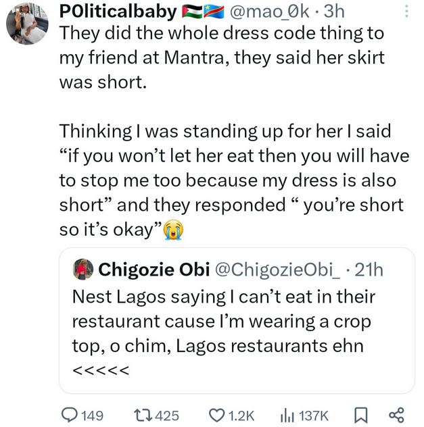Open Chigozie Obi's small avatar

point(83,270)
